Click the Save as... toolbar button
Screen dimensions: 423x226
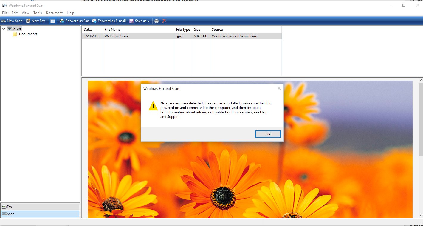[x=139, y=21]
